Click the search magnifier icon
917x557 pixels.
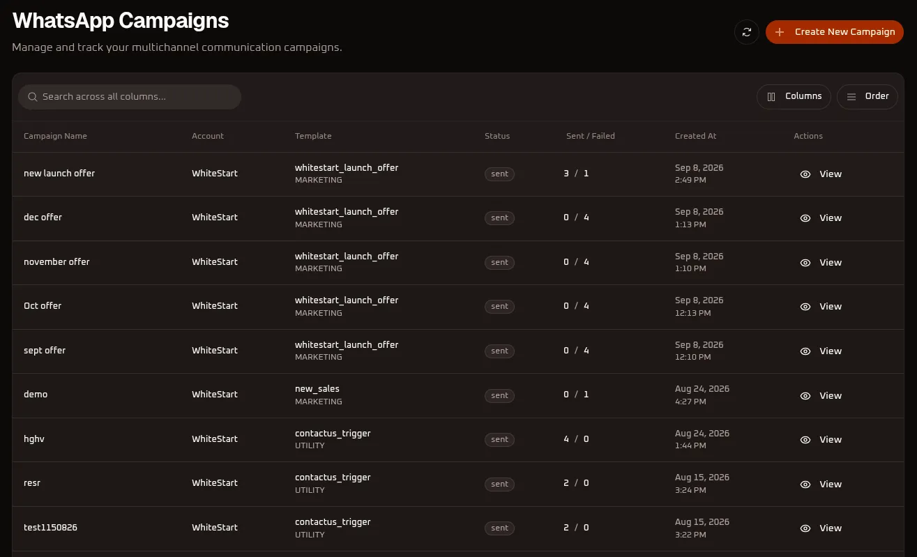click(x=32, y=97)
